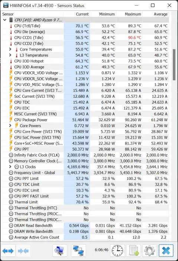Click the Current column header
This screenshot has height=261, width=178.
coord(77,14)
